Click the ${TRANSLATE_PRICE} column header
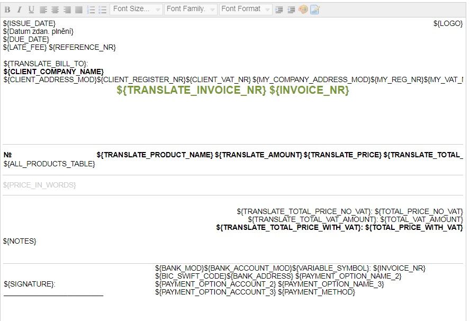The width and height of the screenshot is (470, 321). 342,155
